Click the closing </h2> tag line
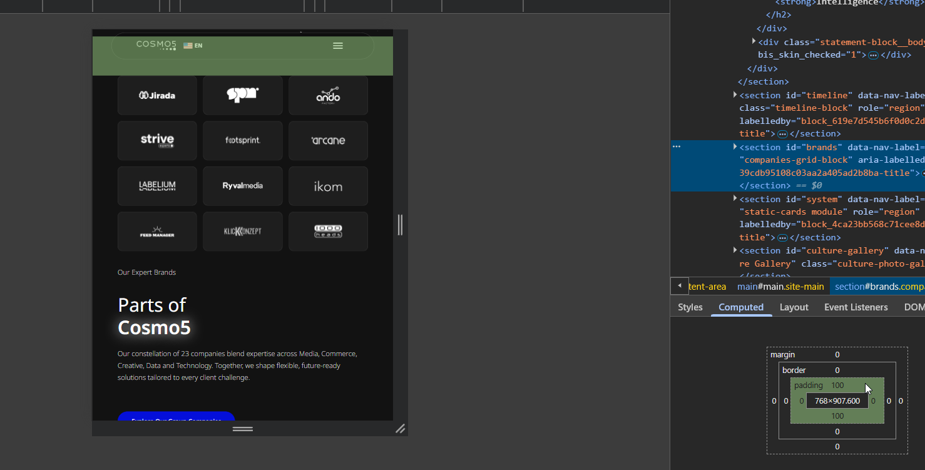The width and height of the screenshot is (925, 470). tap(779, 15)
